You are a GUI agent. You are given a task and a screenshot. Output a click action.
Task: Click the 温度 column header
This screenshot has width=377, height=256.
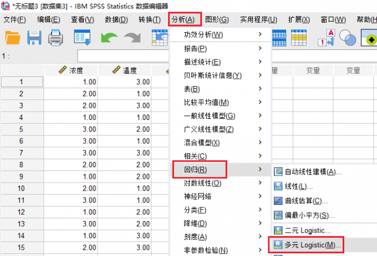124,71
